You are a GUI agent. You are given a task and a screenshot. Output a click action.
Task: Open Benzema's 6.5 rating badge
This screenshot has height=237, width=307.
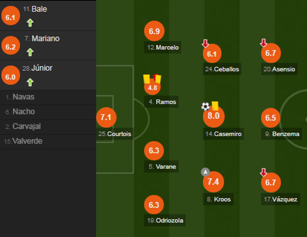click(271, 118)
